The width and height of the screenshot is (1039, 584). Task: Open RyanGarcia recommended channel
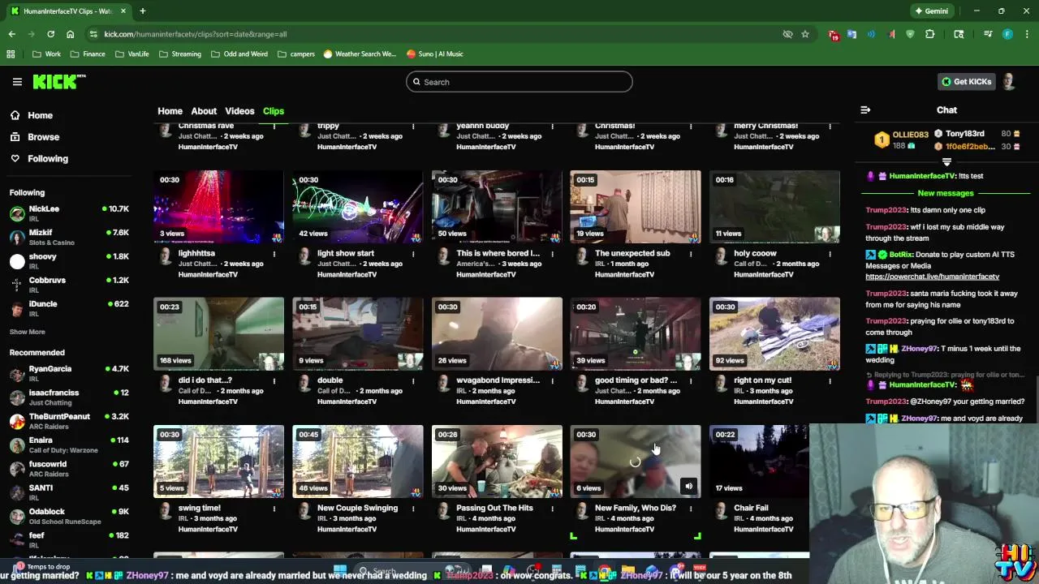[71, 373]
